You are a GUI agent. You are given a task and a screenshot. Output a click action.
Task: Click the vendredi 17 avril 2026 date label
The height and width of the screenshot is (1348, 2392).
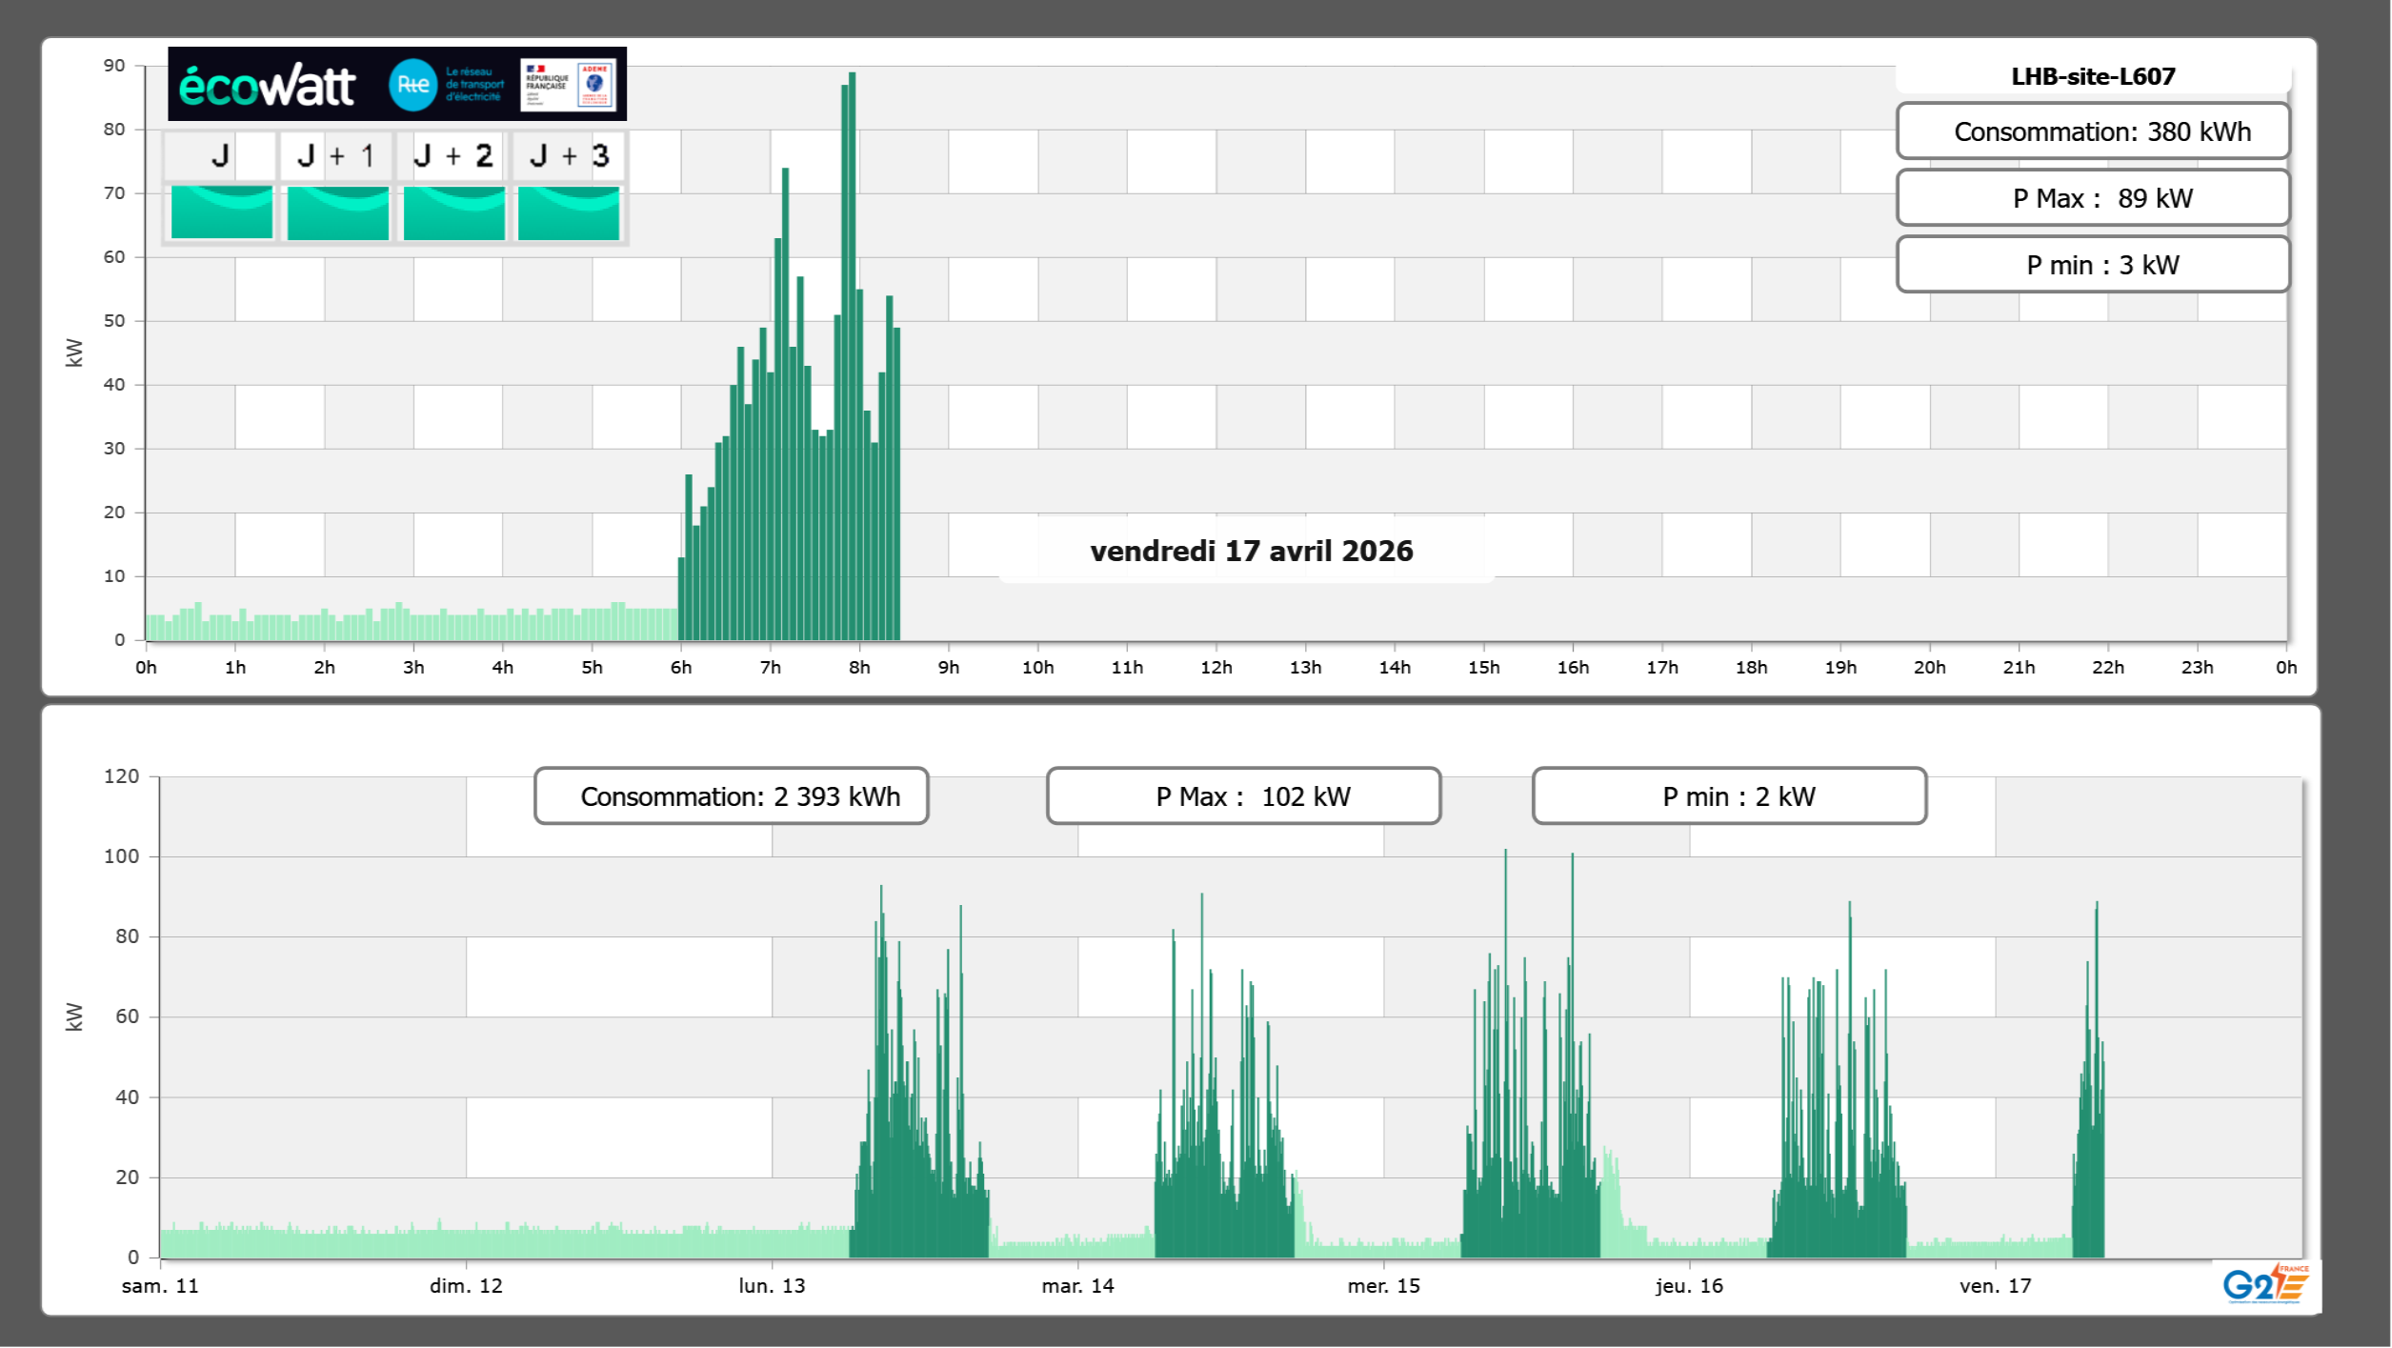pos(1251,551)
